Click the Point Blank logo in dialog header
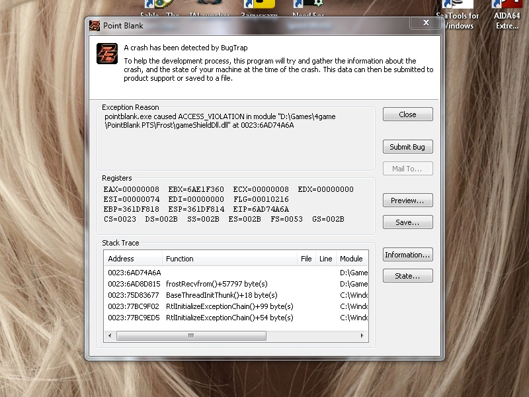Image resolution: width=529 pixels, height=397 pixels. click(107, 54)
